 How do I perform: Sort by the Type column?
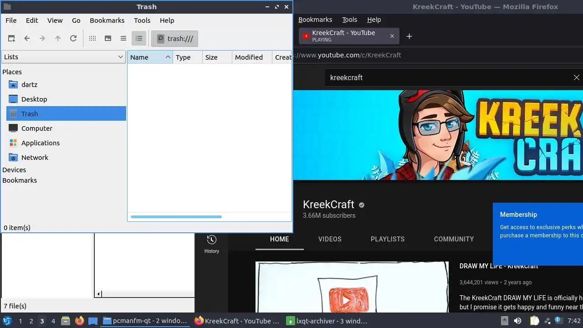tap(188, 57)
